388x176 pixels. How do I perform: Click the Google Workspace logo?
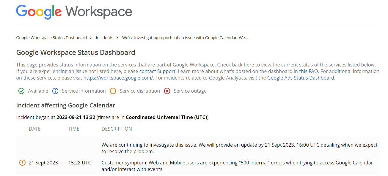point(74,12)
